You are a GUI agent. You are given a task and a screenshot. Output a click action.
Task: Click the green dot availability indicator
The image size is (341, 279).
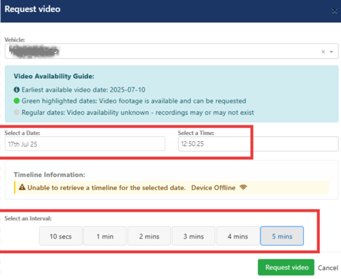pos(17,101)
